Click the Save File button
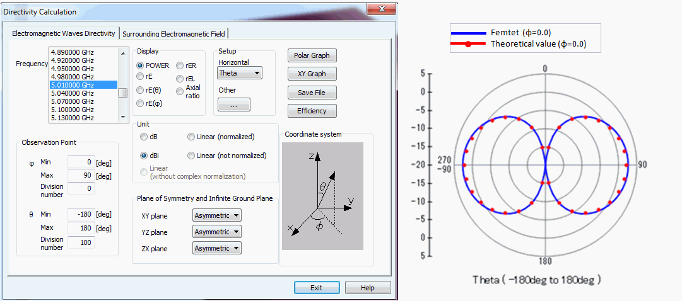Image resolution: width=682 pixels, height=301 pixels. pyautogui.click(x=312, y=93)
